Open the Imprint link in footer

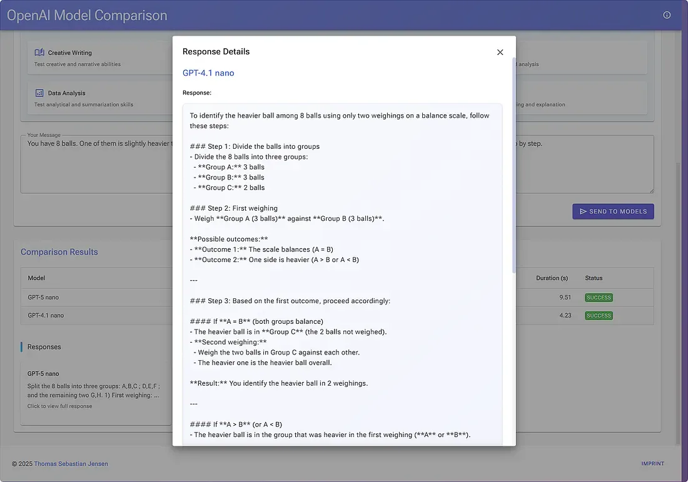(x=652, y=464)
